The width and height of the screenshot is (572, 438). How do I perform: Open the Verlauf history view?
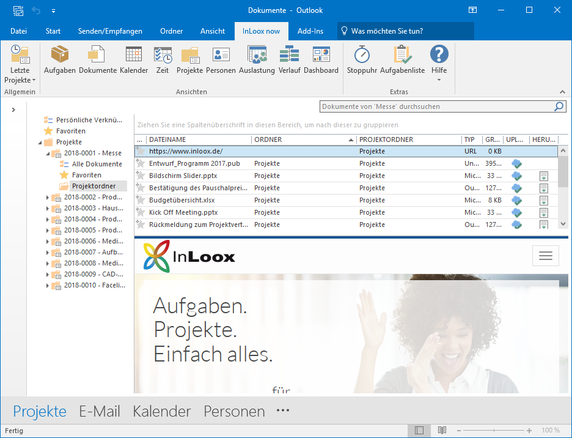click(289, 60)
